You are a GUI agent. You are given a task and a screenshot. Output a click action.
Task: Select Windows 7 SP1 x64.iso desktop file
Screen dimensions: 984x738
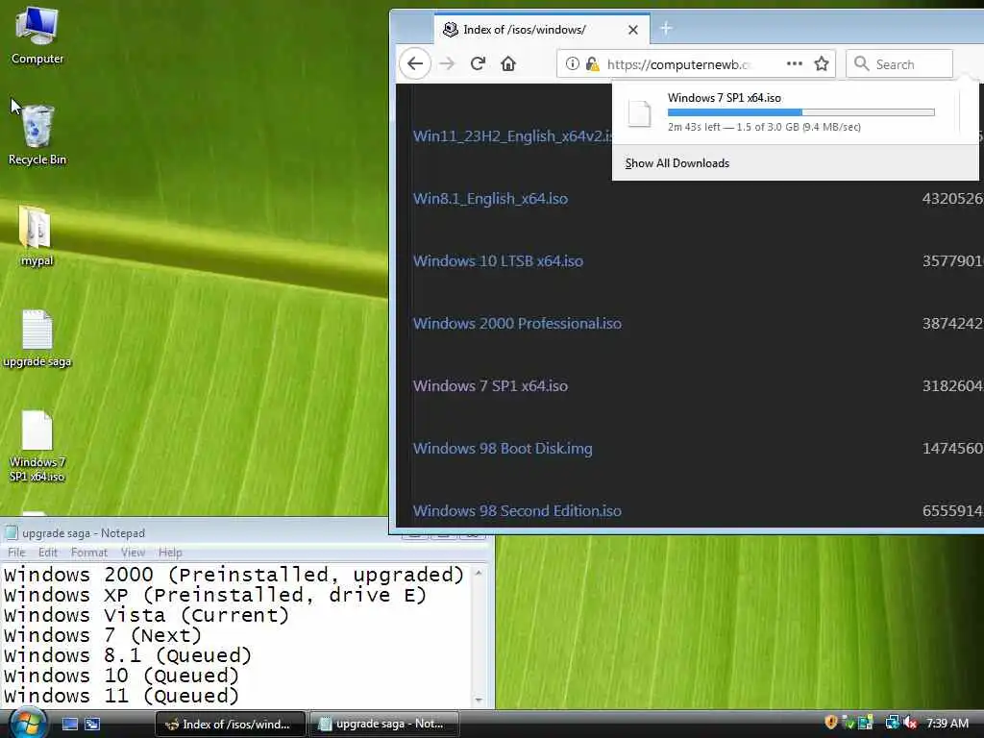pyautogui.click(x=37, y=446)
